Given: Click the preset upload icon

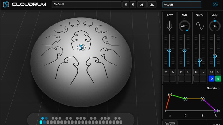Looking at the screenshot, I should (x=142, y=5).
